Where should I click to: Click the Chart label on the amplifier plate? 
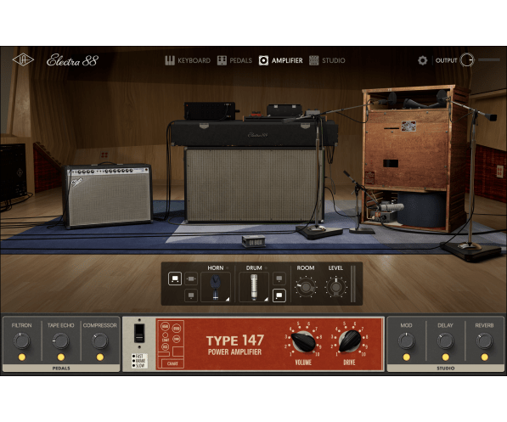click(172, 363)
